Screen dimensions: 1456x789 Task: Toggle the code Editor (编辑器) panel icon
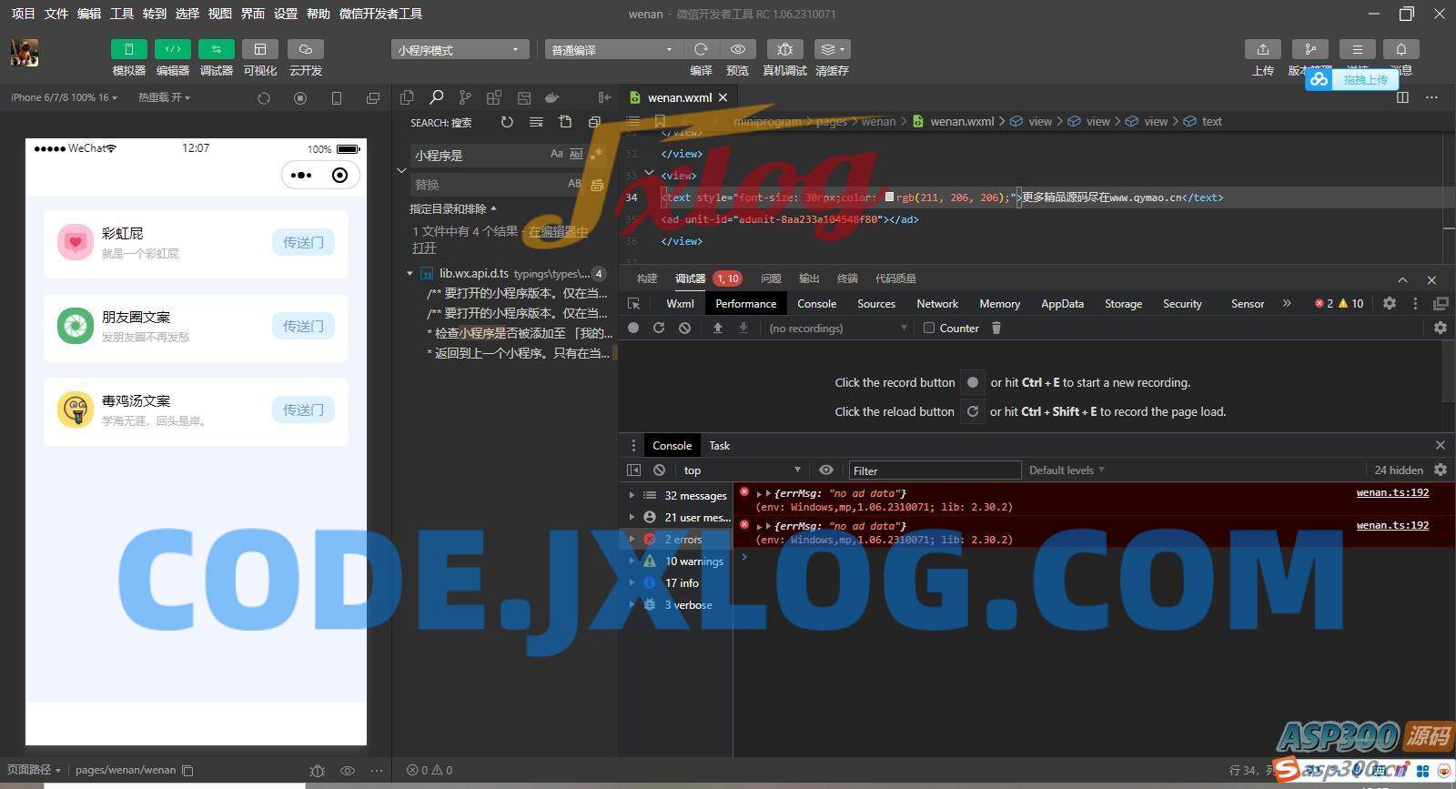[x=172, y=49]
